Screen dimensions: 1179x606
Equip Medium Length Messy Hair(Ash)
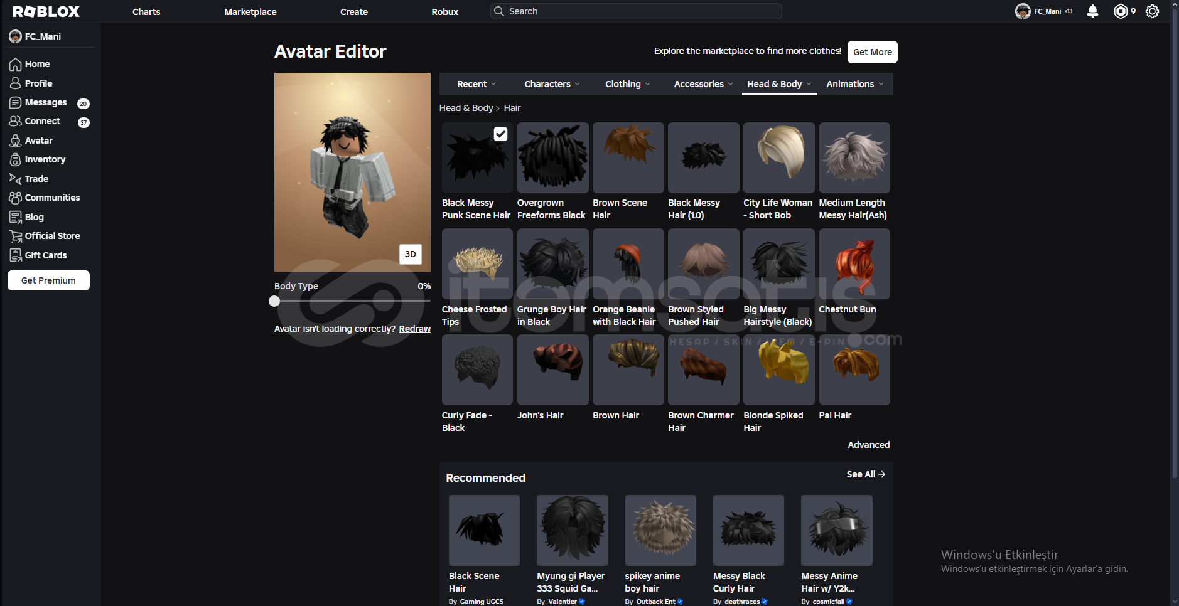pyautogui.click(x=854, y=157)
